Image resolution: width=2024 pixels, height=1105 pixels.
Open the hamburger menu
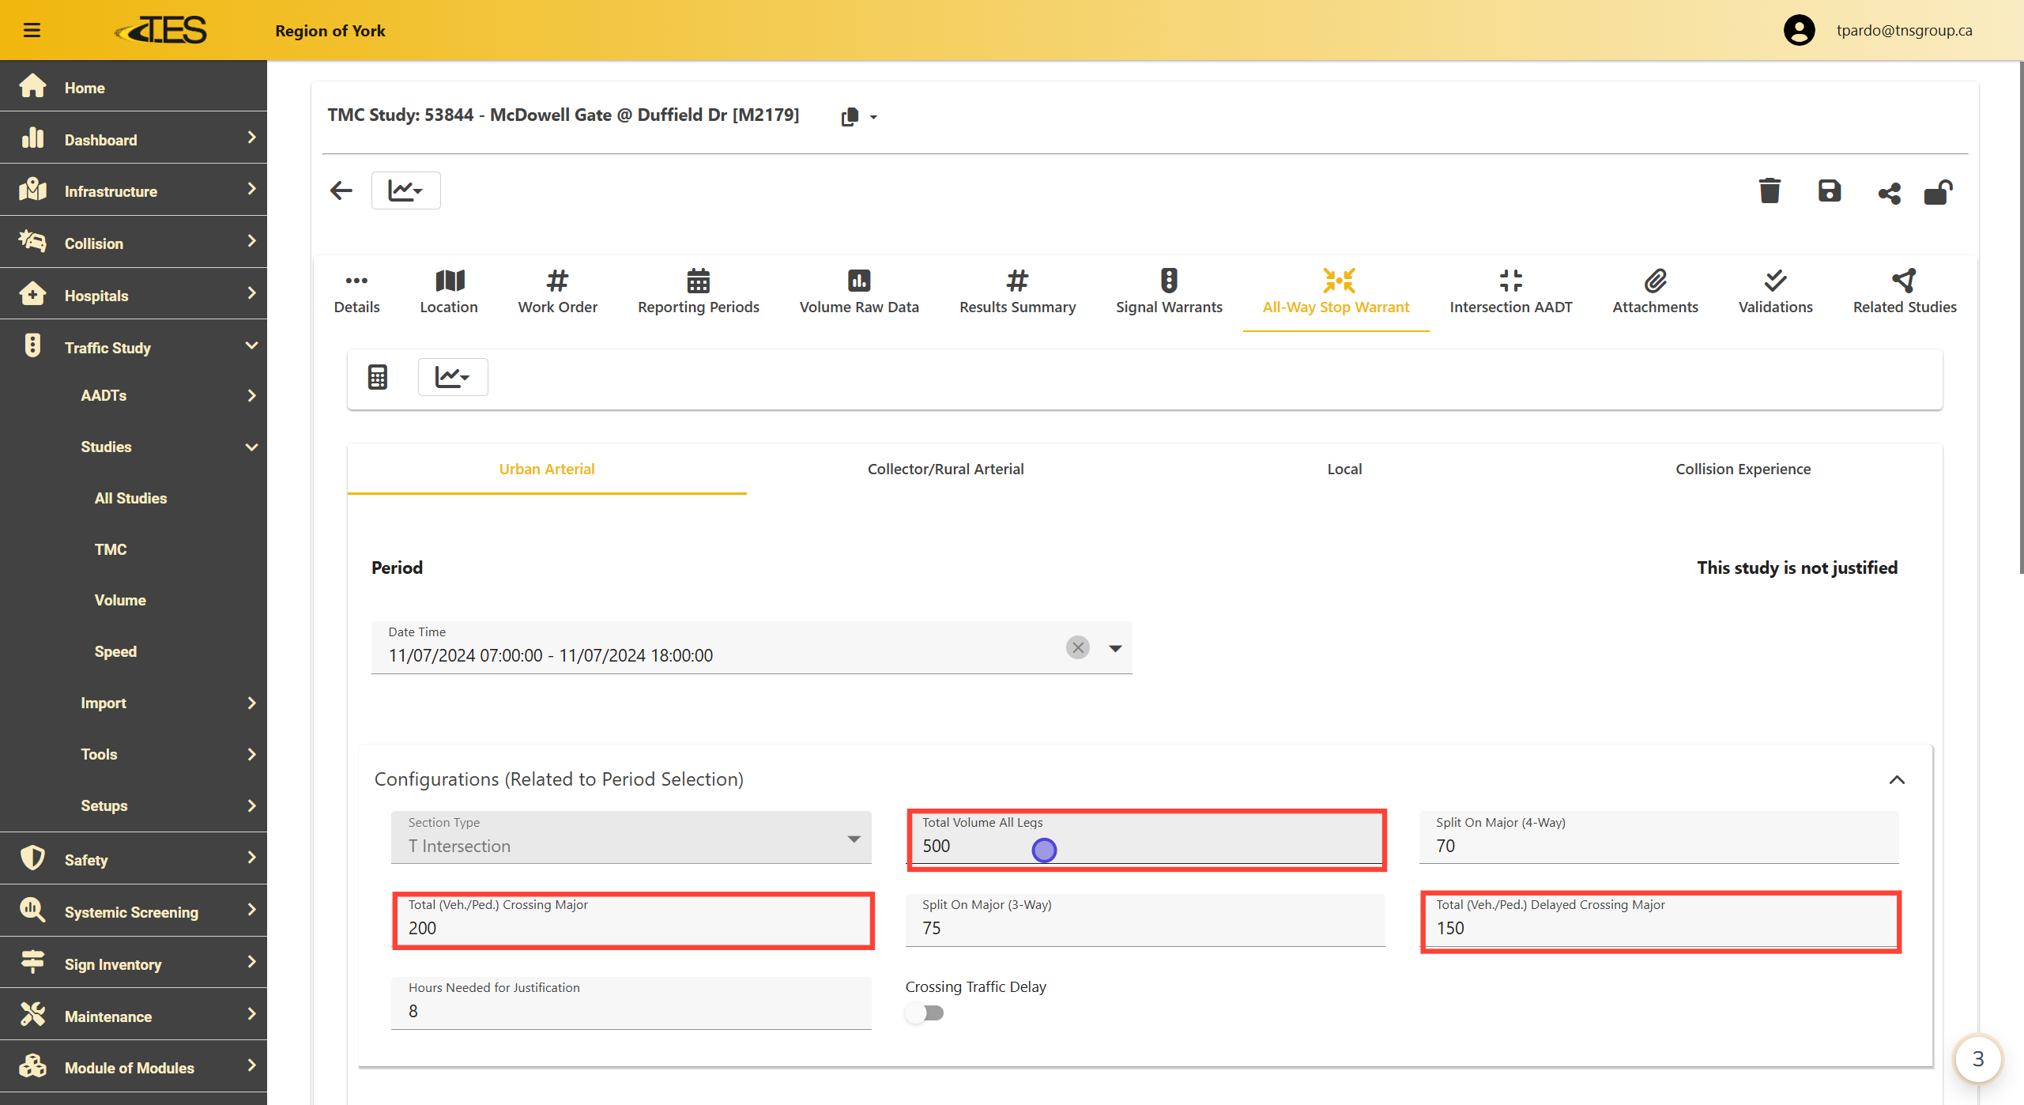coord(32,30)
